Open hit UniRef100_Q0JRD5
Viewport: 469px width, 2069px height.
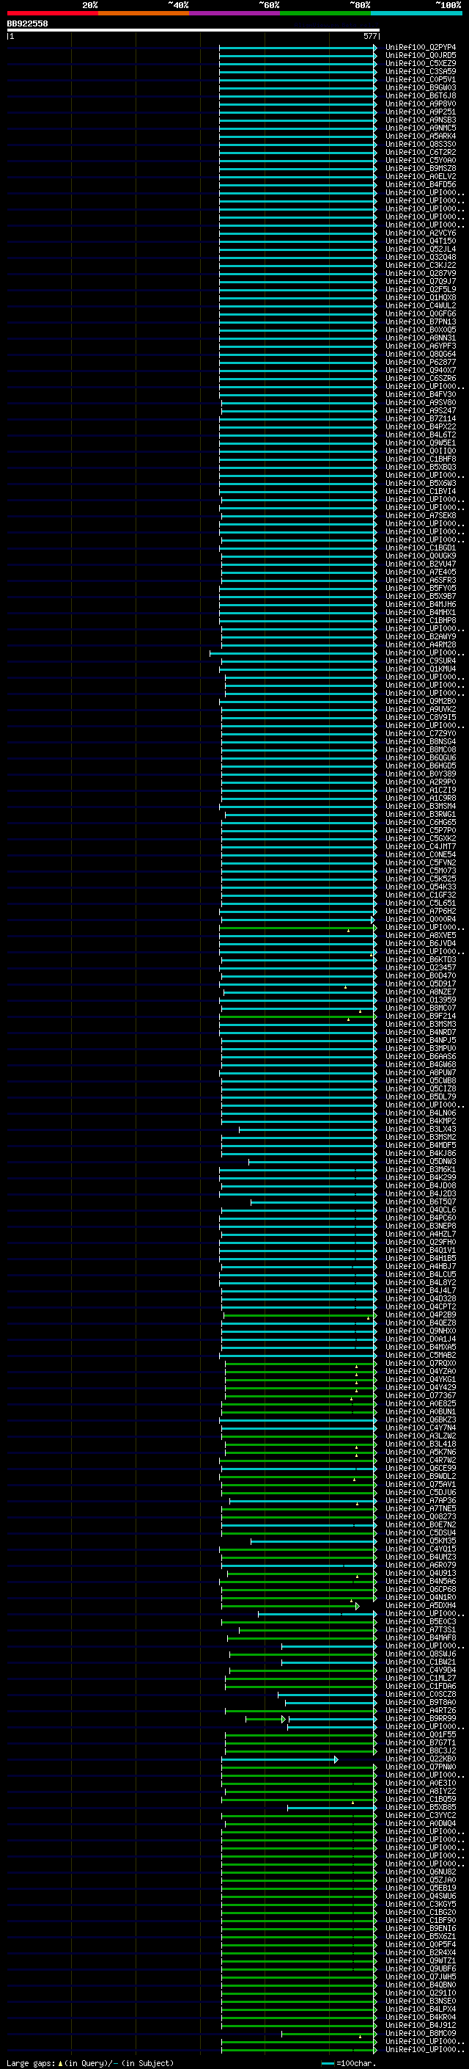tap(421, 56)
